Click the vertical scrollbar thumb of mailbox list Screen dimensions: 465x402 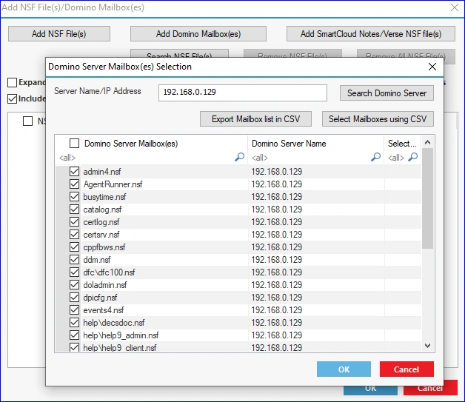(428, 198)
